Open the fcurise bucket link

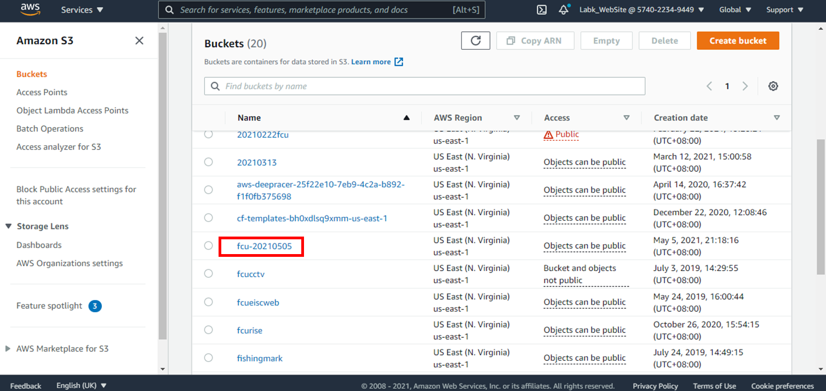click(x=250, y=331)
